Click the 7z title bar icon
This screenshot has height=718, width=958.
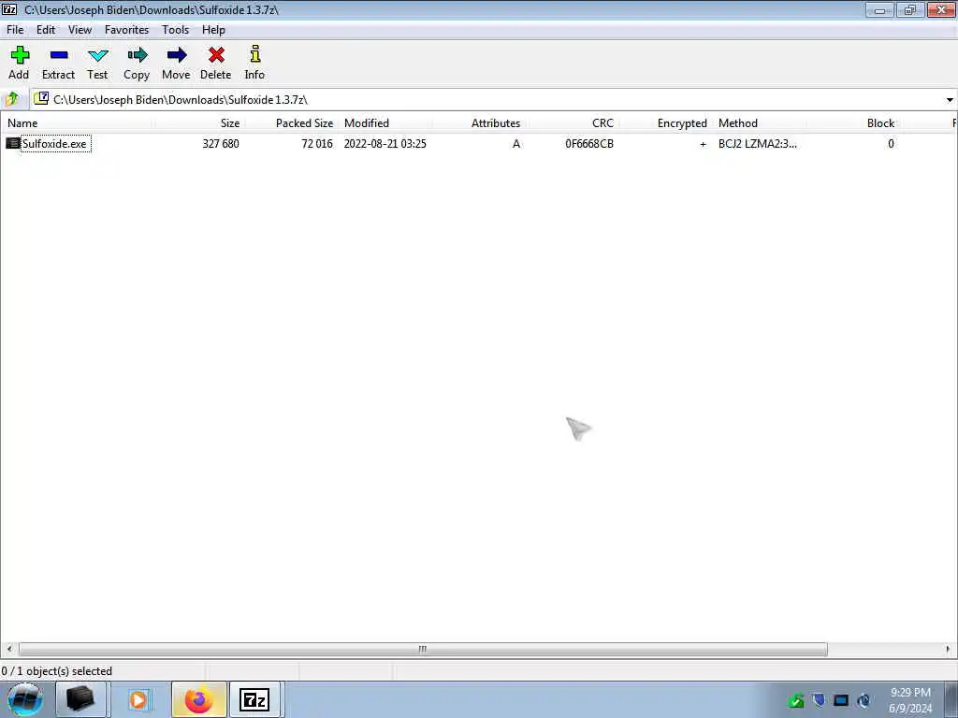point(9,9)
